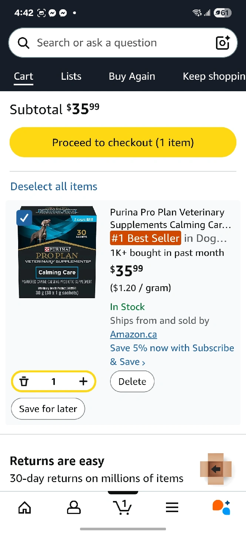Tap the camera lens search icon
The width and height of the screenshot is (246, 534).
[223, 43]
